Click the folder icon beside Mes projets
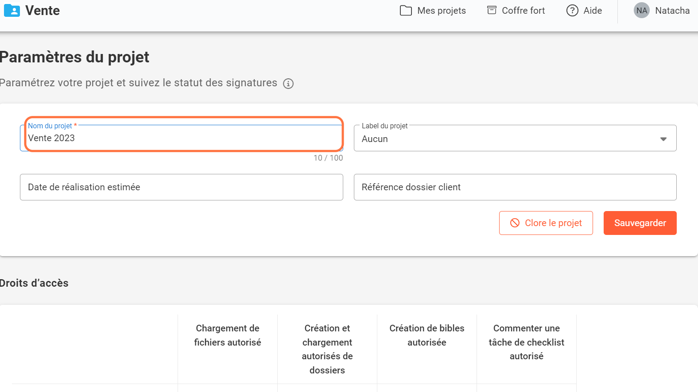698x392 pixels. tap(406, 11)
